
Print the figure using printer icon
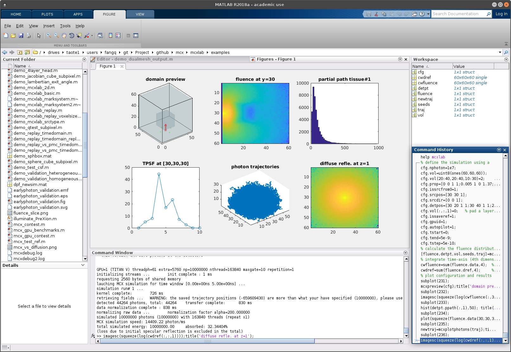(x=29, y=35)
